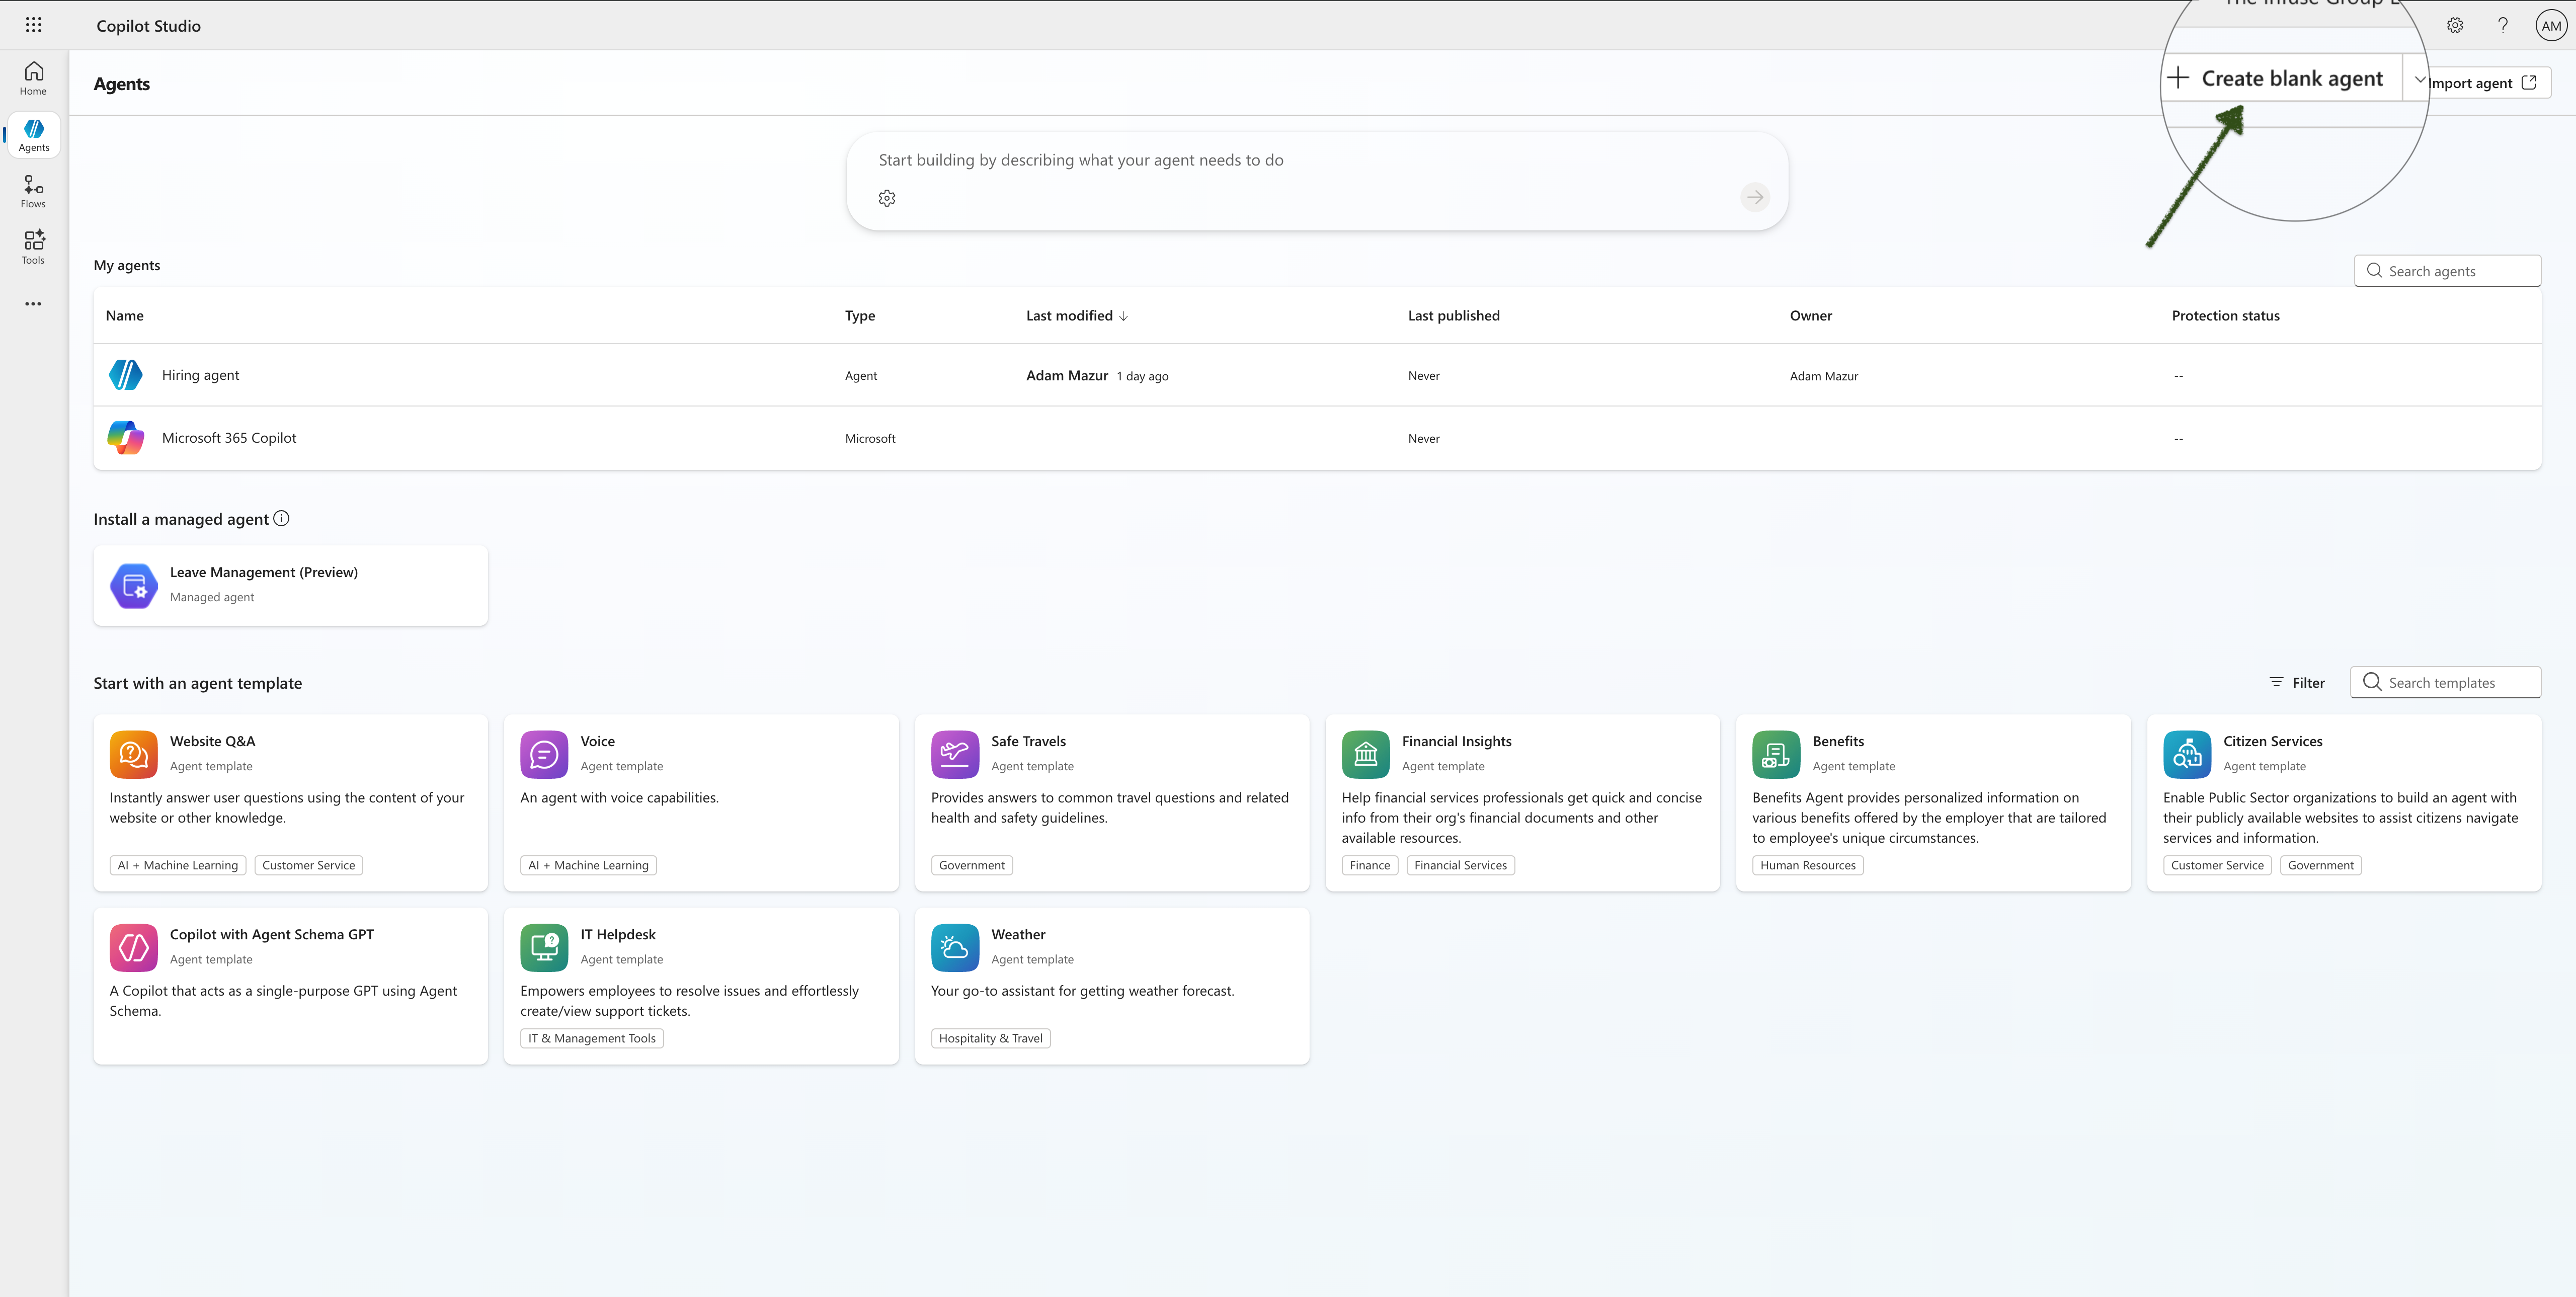Open the AM account avatar

pyautogui.click(x=2551, y=26)
